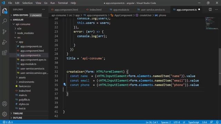Open editor more actions ellipsis
Image resolution: width=221 pixels, height=124 pixels.
click(x=217, y=9)
